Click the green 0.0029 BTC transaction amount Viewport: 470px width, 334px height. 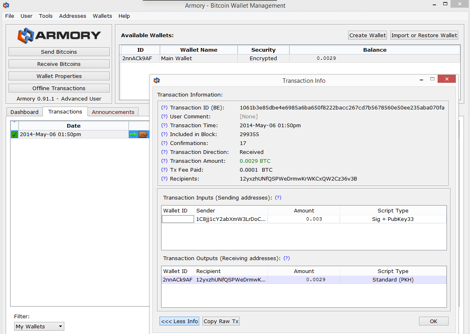255,161
